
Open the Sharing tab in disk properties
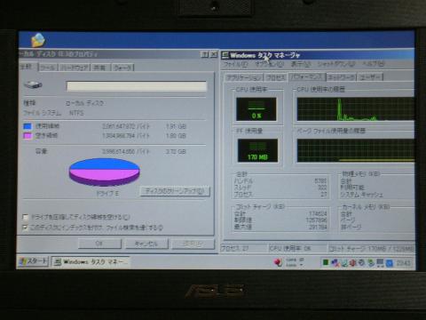pyautogui.click(x=100, y=68)
